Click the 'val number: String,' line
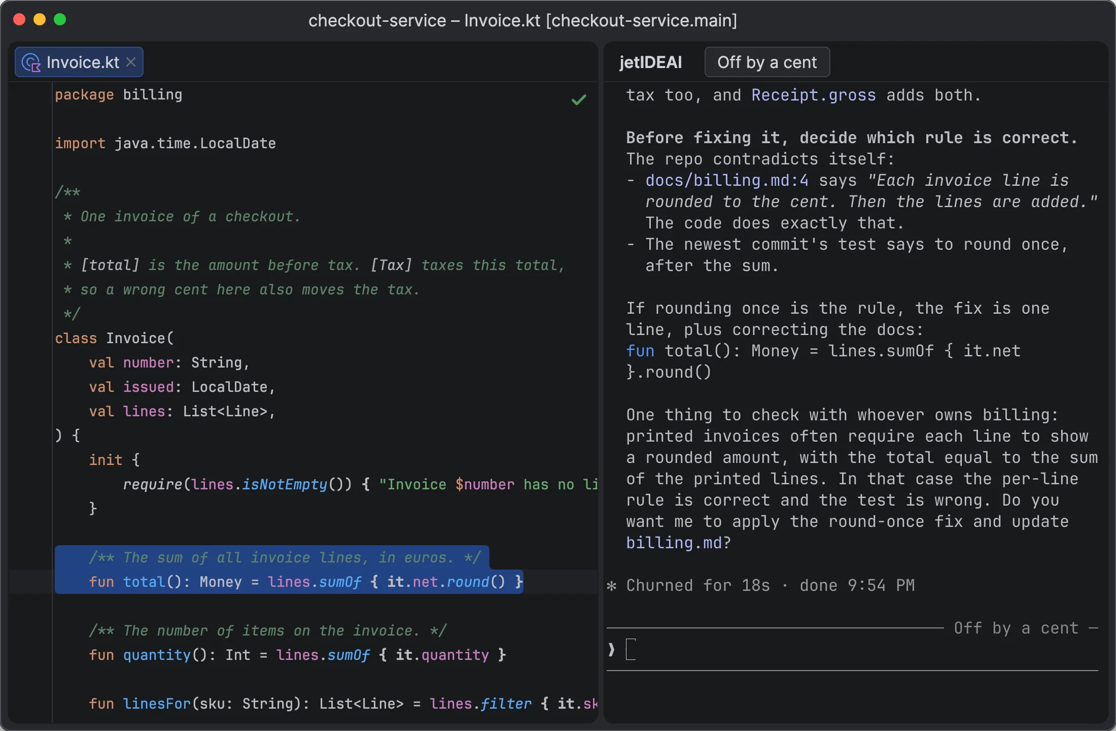The width and height of the screenshot is (1116, 731). click(x=169, y=362)
